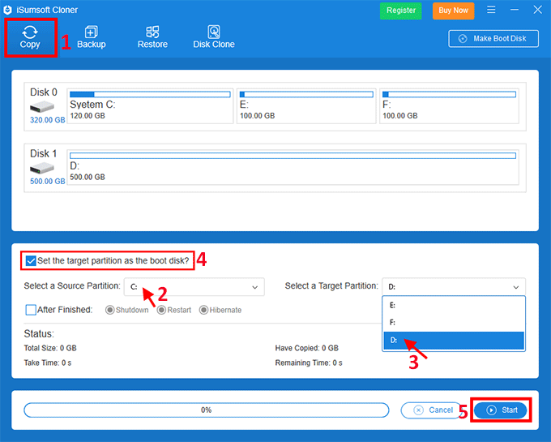Click the iSumsoft Cloner logo icon
This screenshot has width=551, height=442.
pyautogui.click(x=8, y=10)
